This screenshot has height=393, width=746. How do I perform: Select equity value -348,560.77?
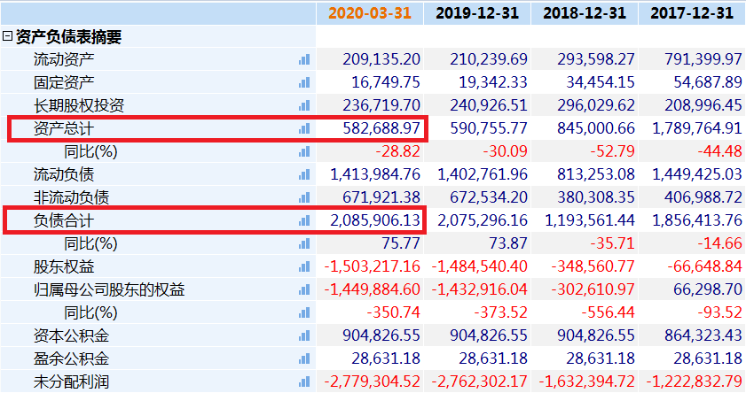593,266
